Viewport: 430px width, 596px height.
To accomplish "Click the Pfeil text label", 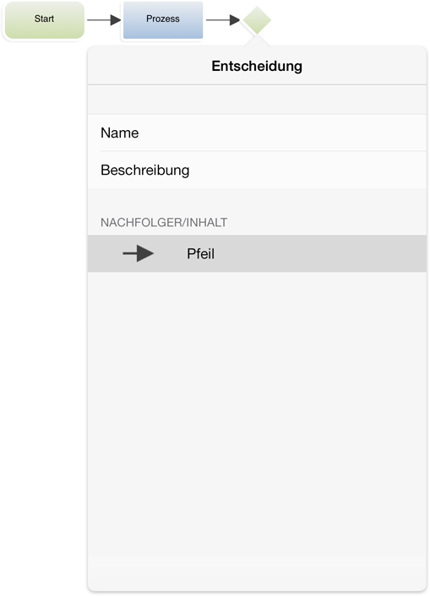I will [x=200, y=254].
